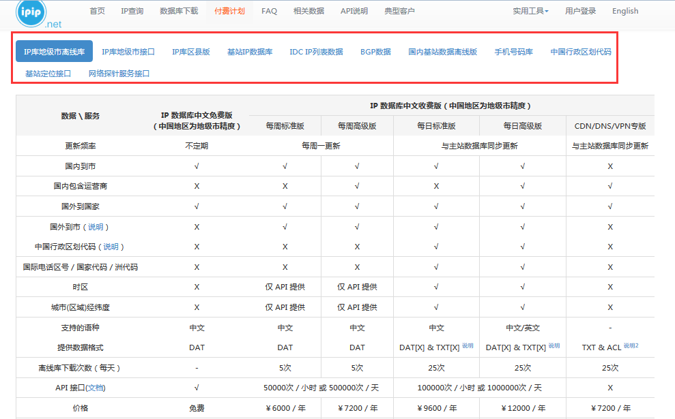
Task: Open the 文档 link beside API 接口
Action: [96, 388]
